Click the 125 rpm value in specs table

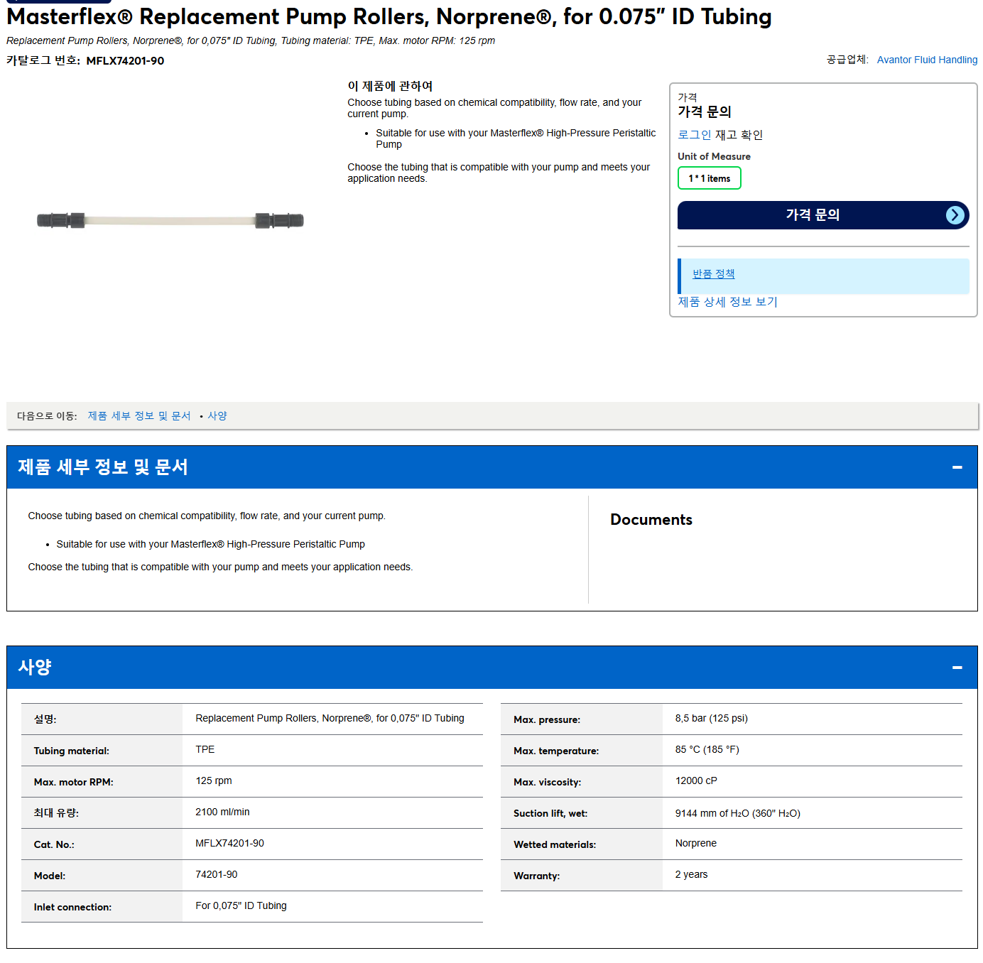pos(214,781)
